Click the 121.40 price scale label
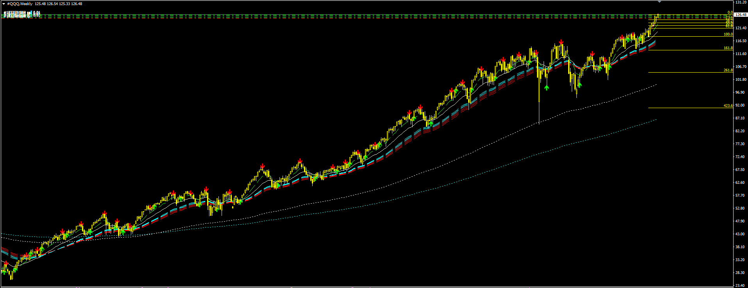The width and height of the screenshot is (748, 288). (740, 28)
